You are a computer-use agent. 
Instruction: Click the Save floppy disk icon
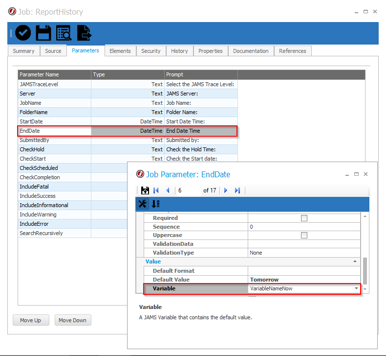click(43, 33)
